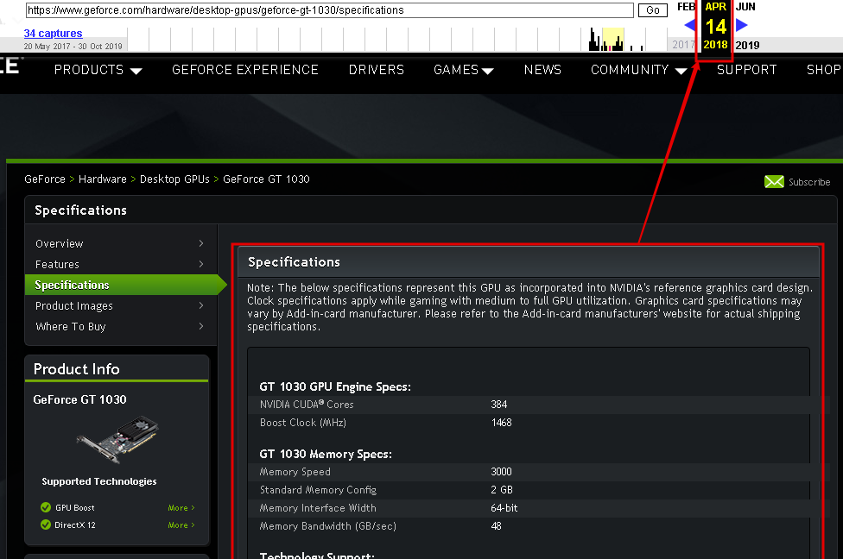Select the highlighted Specifications sidebar item
This screenshot has width=843, height=559.
click(126, 285)
